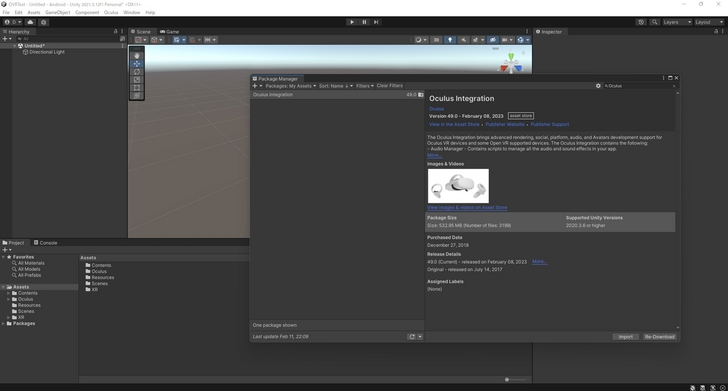
Task: Select Directional Light in Hierarchy
Action: click(x=47, y=52)
